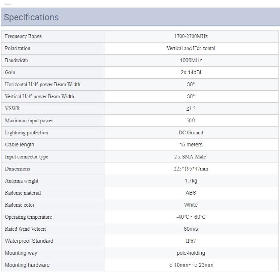Click Vertical Half-power Beam Width label

(x=40, y=97)
